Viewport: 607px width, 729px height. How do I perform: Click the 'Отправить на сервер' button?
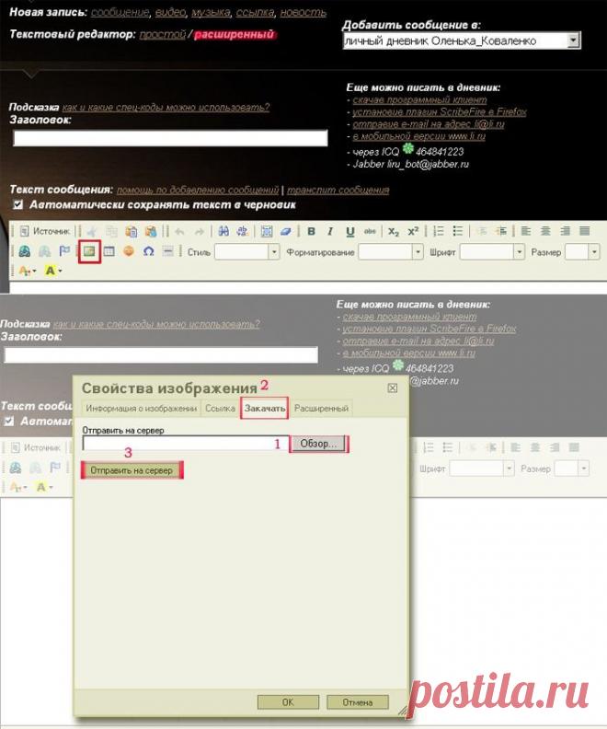tap(132, 470)
